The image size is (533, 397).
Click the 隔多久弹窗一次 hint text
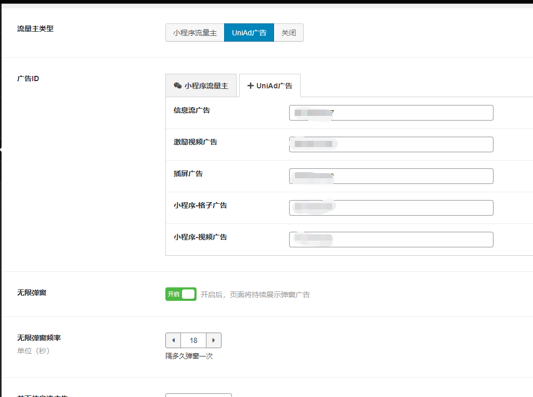pyautogui.click(x=190, y=356)
